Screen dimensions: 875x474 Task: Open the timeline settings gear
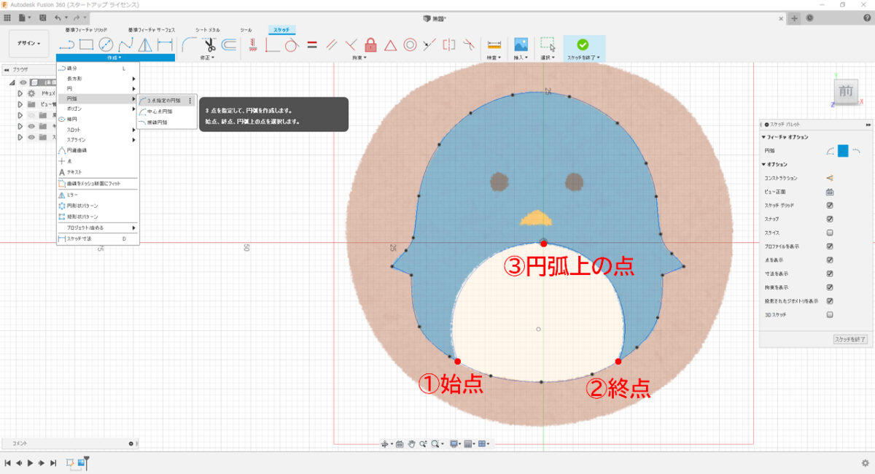[x=865, y=463]
